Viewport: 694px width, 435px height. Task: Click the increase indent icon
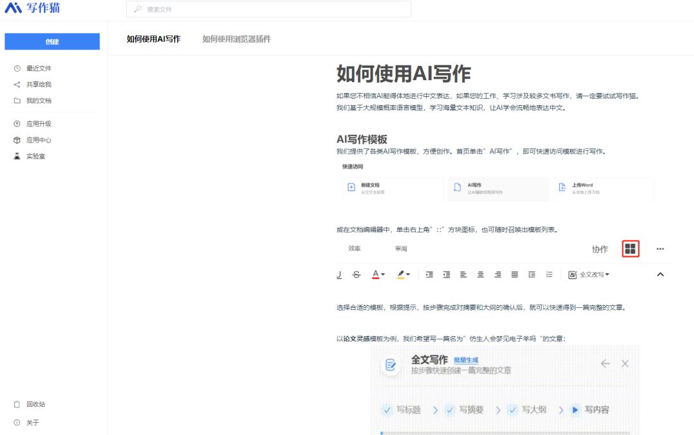click(429, 275)
